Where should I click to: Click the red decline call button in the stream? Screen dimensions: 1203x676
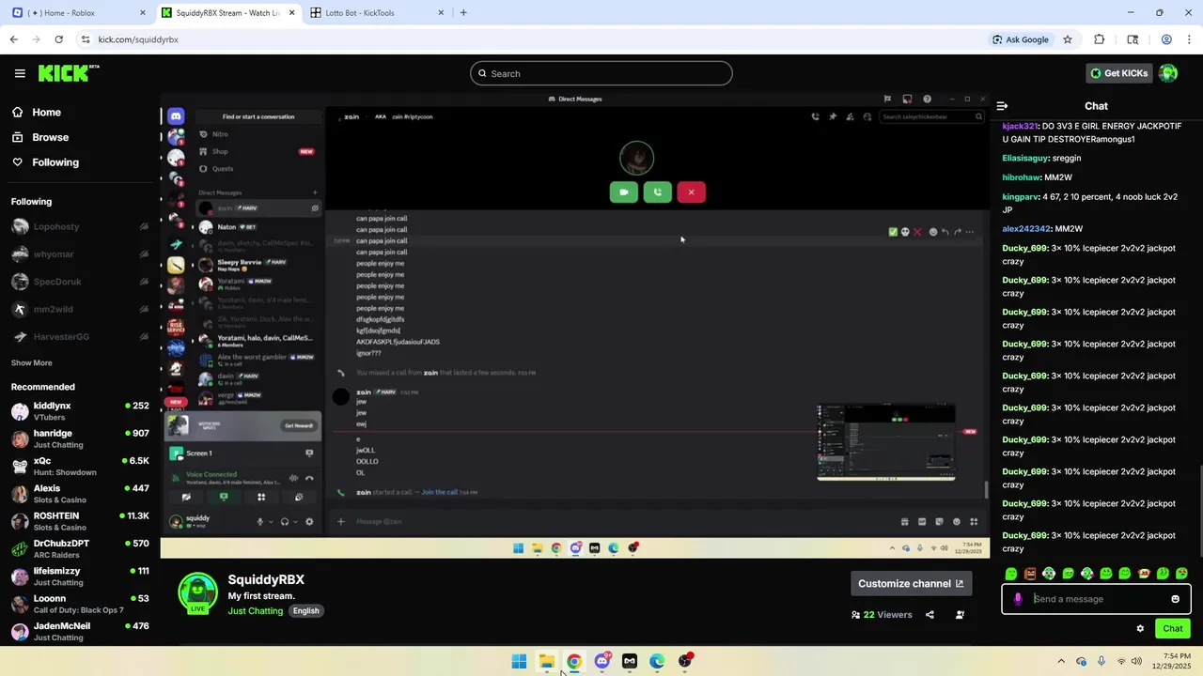tap(691, 192)
